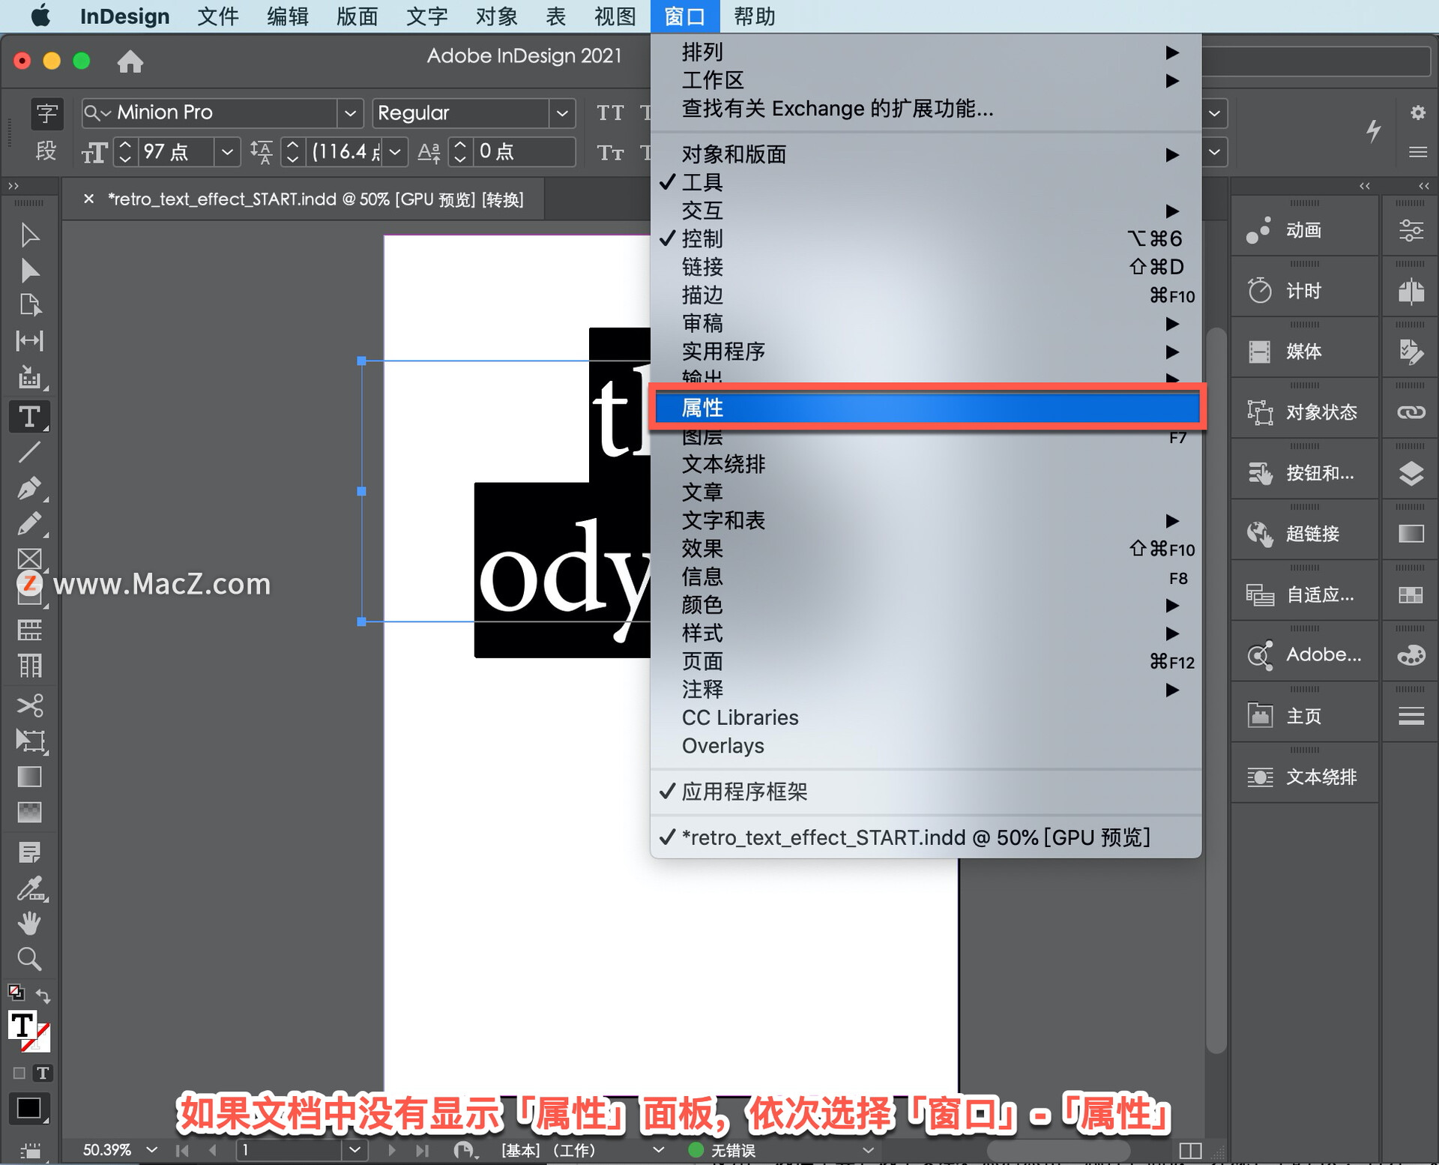Viewport: 1439px width, 1165px height.
Task: Choose Overlays from window menu
Action: 926,746
